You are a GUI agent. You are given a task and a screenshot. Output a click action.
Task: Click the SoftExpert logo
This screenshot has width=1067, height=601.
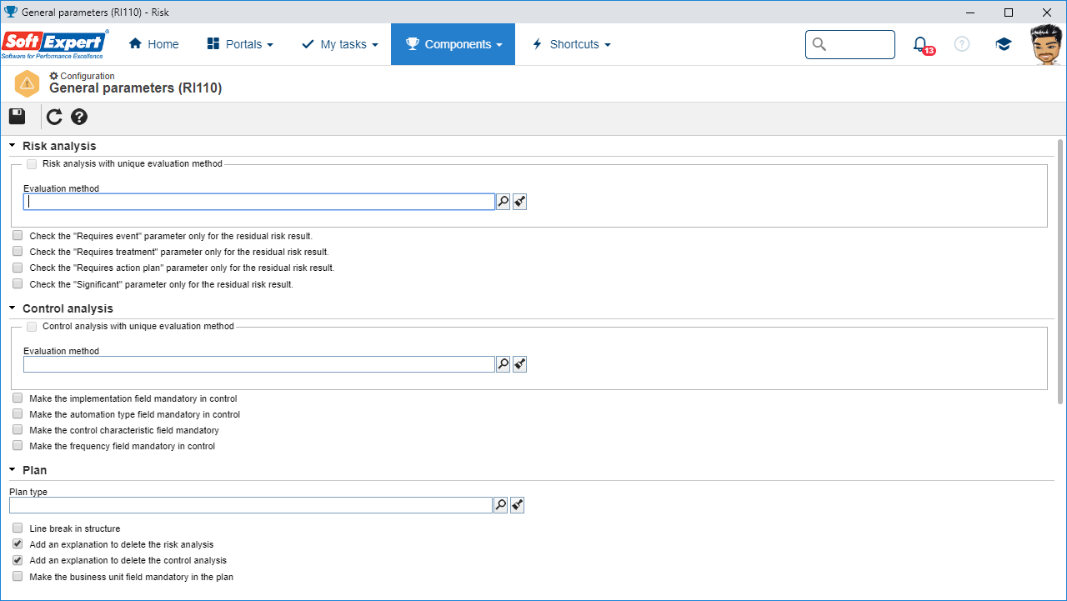[55, 44]
